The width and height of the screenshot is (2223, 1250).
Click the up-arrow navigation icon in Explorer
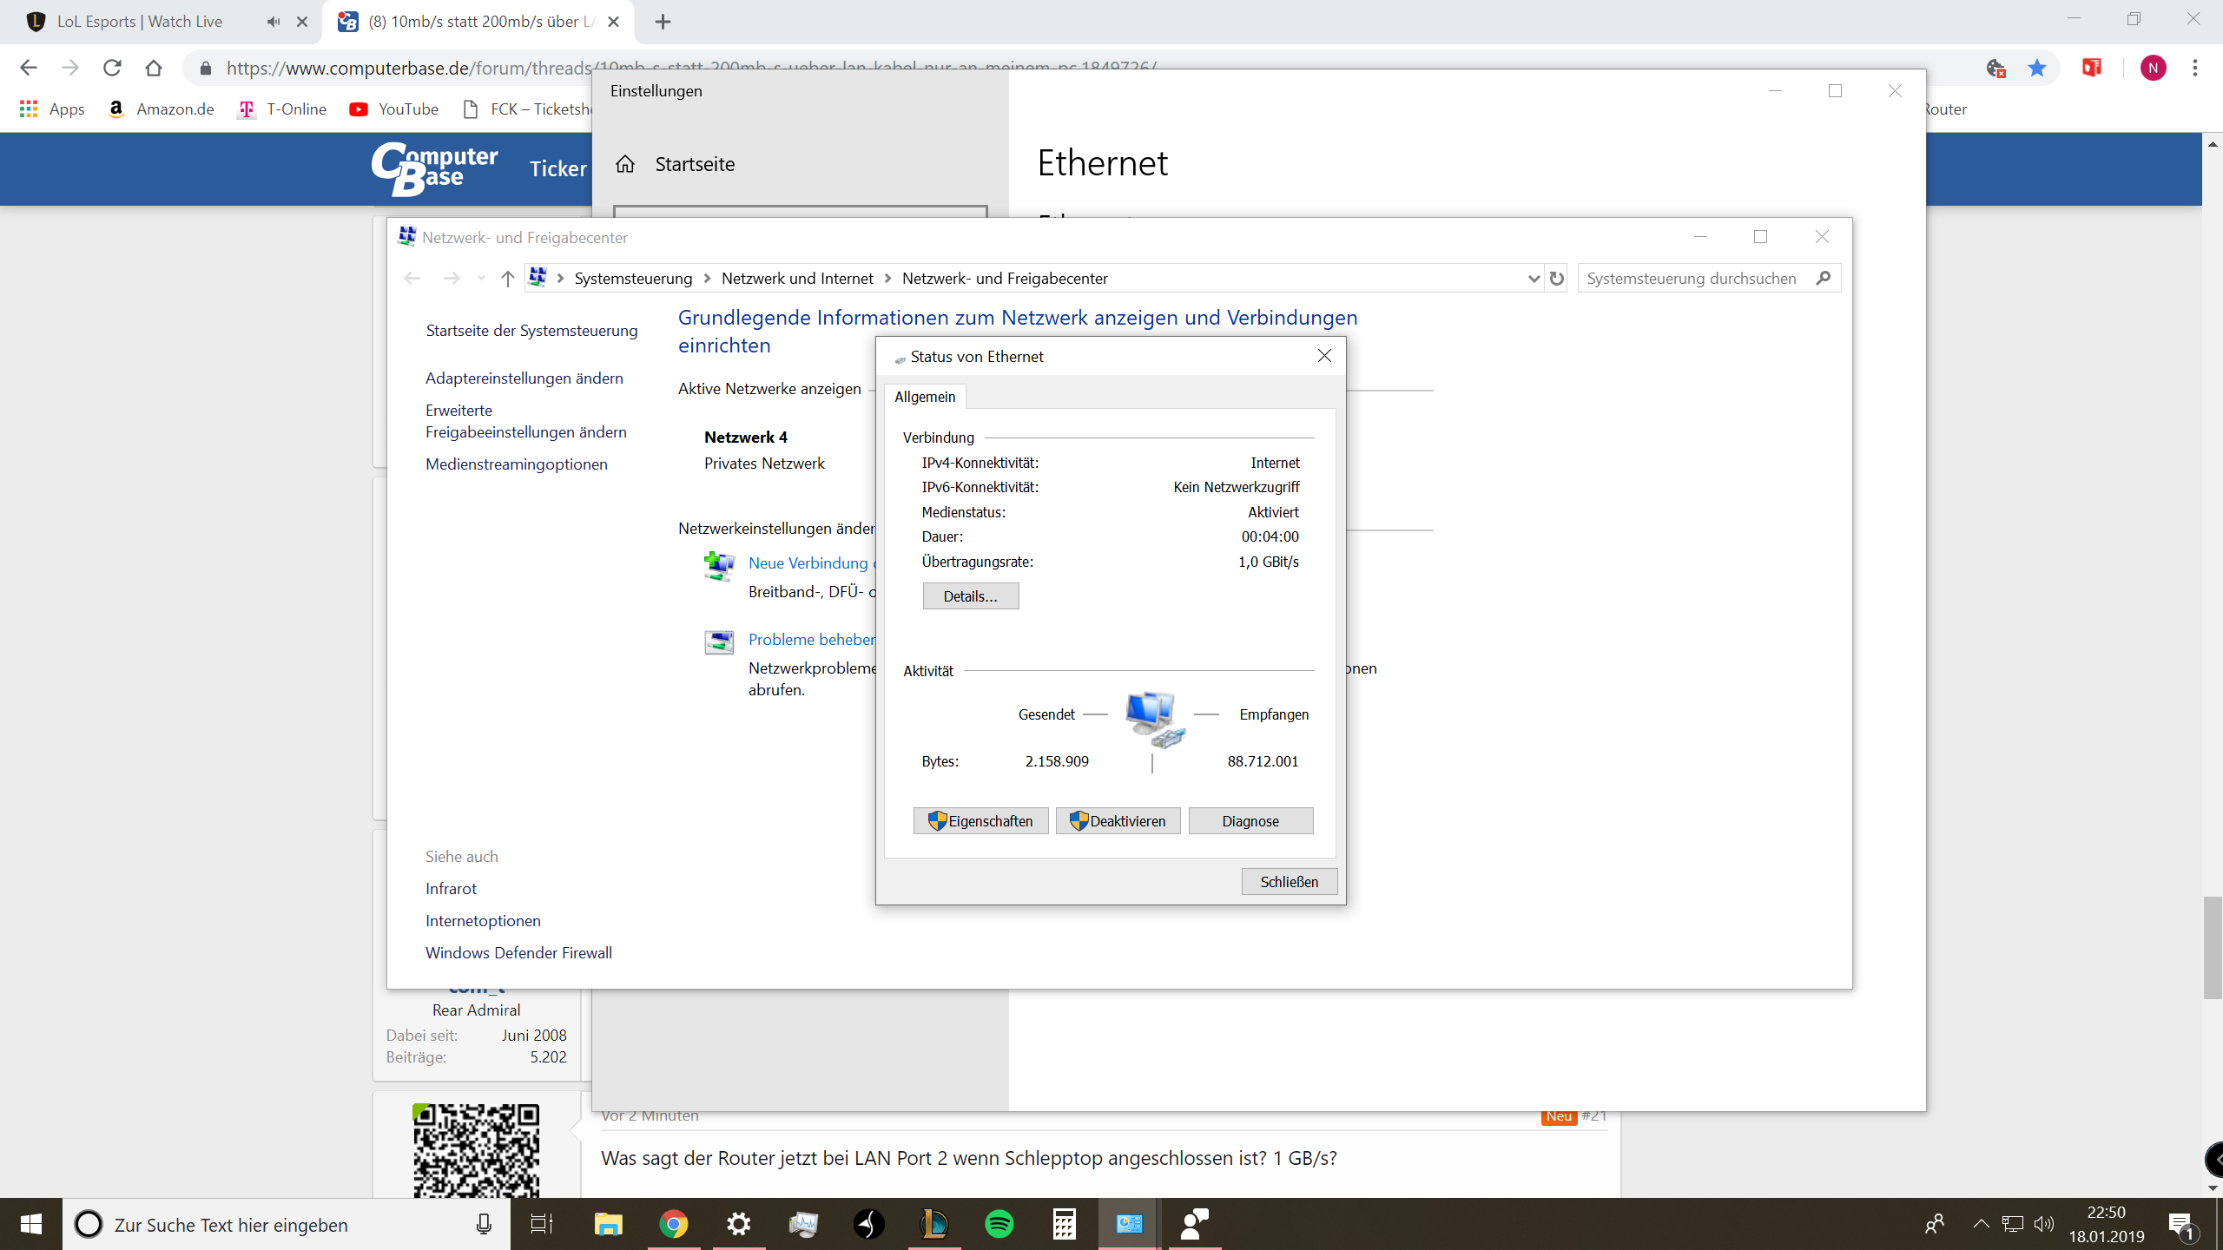coord(508,279)
